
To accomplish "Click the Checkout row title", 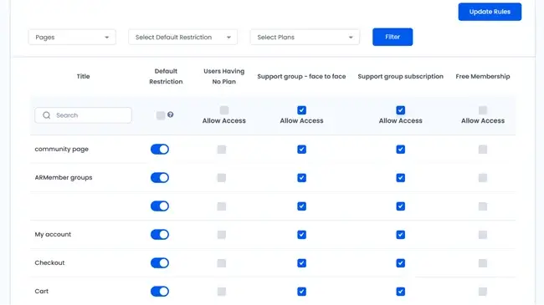I will tap(49, 262).
